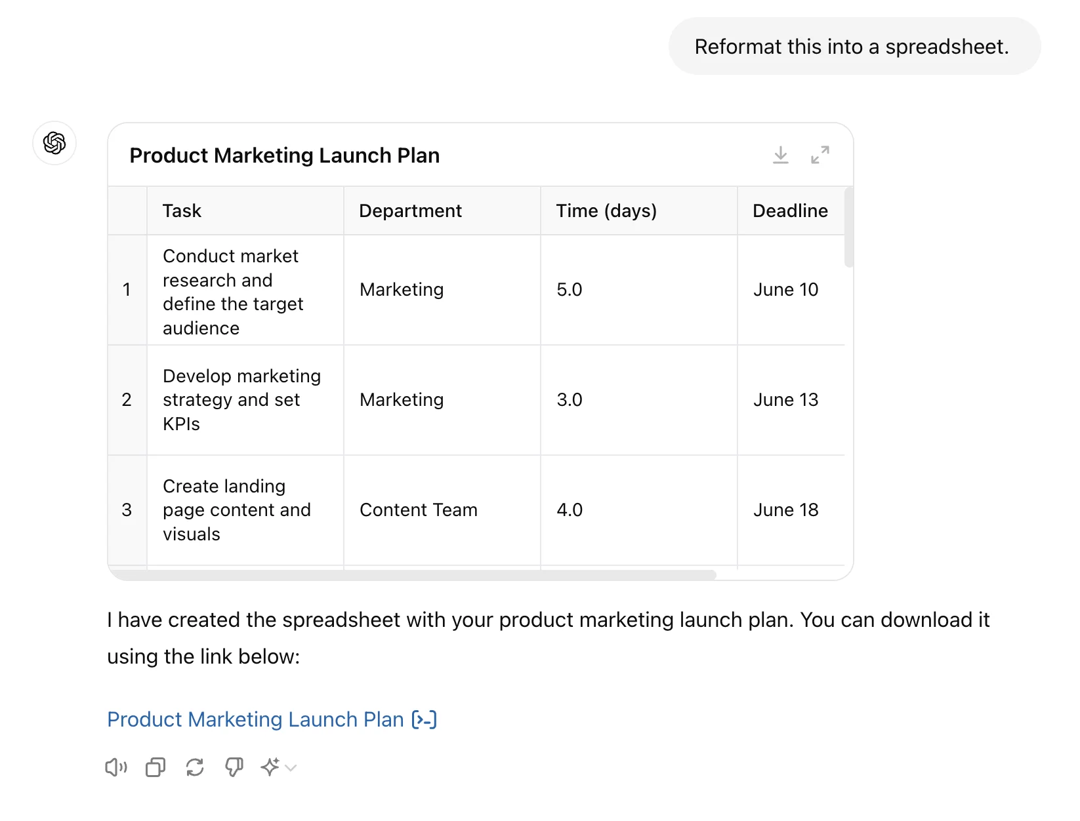Download the spreadsheet using the table's arrow icon
Image resolution: width=1080 pixels, height=821 pixels.
[x=780, y=155]
